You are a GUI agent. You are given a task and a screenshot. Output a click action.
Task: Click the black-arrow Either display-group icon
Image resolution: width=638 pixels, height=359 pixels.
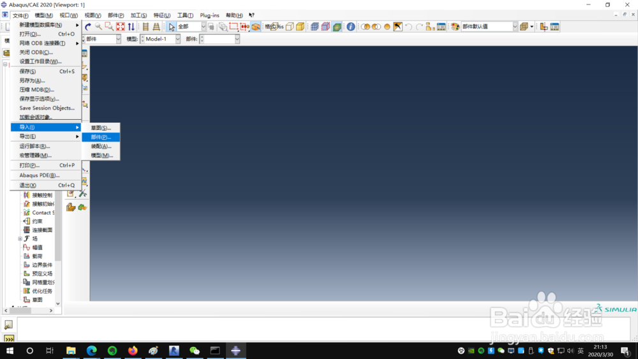click(398, 27)
